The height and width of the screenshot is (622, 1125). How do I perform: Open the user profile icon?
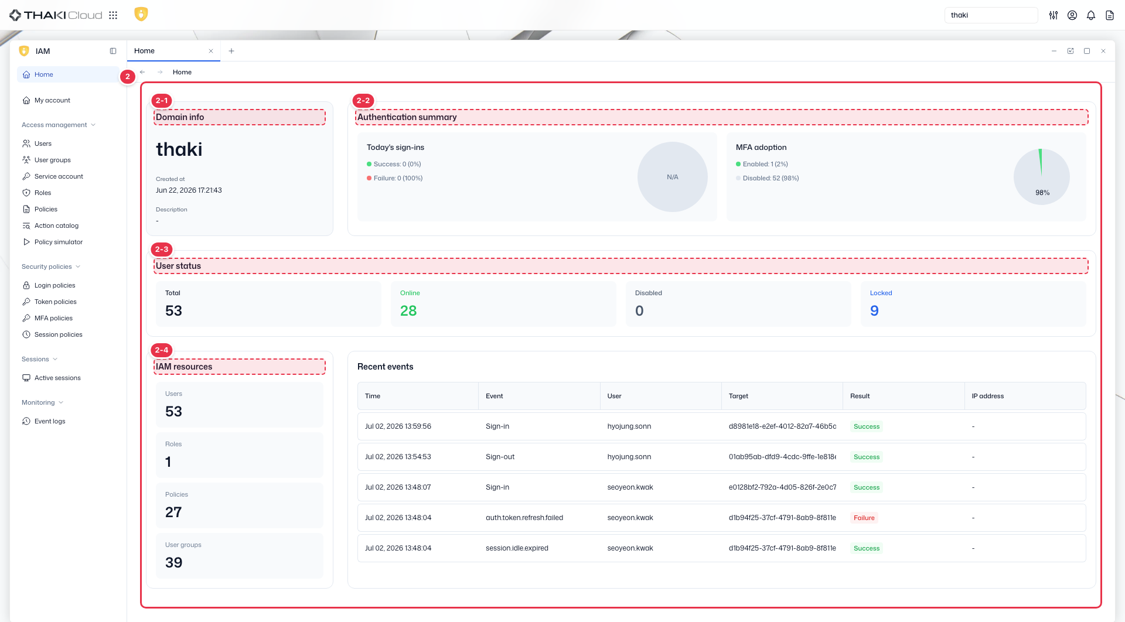(x=1072, y=15)
